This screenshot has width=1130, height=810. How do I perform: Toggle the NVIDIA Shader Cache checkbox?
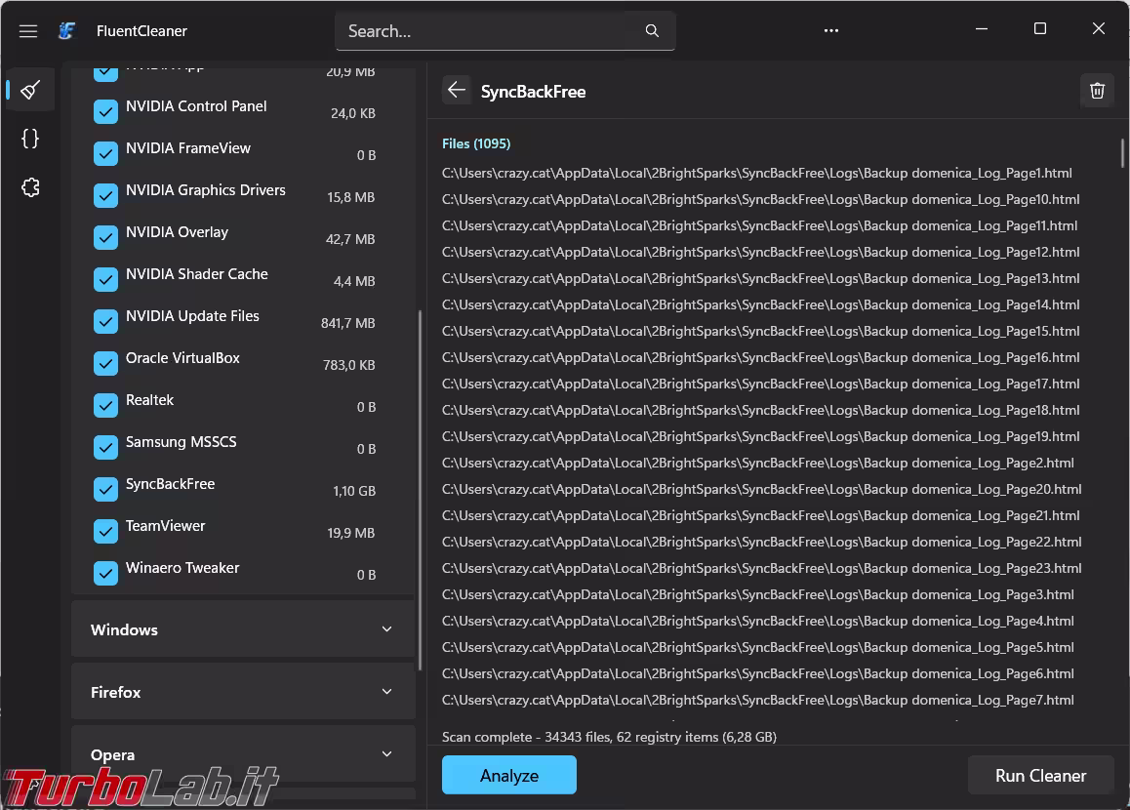point(106,280)
